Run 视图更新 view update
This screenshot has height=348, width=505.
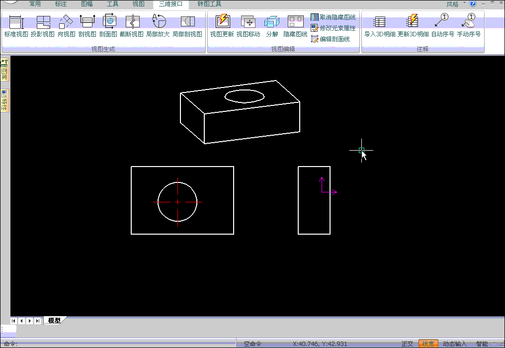[x=222, y=26]
